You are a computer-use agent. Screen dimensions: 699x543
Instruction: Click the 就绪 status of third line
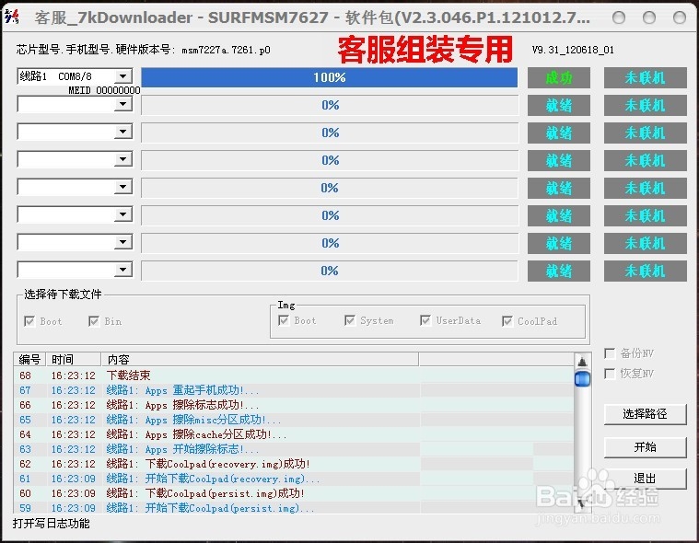point(559,133)
